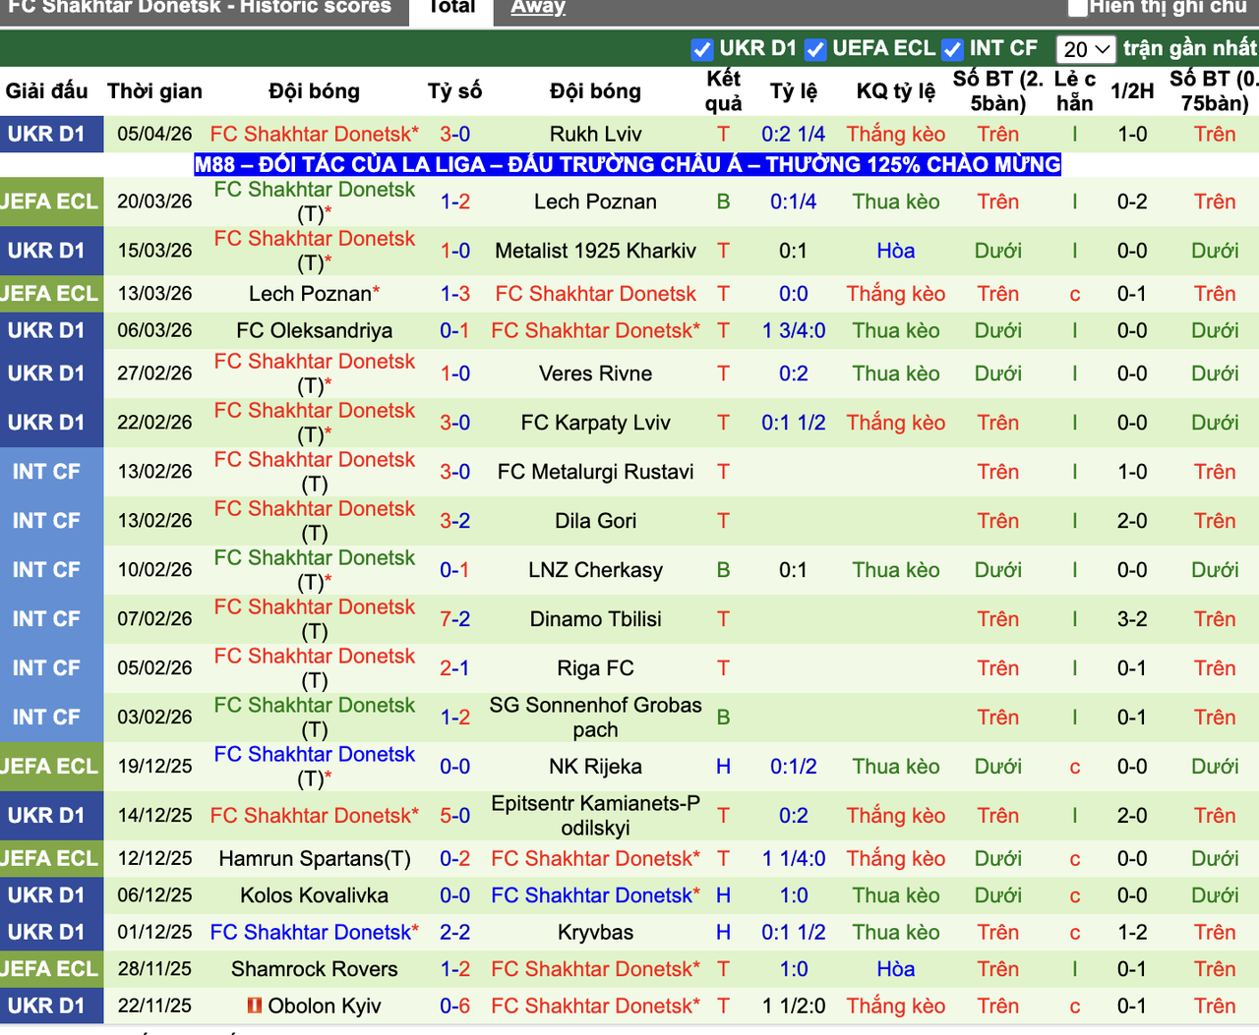Click the UKR D1 label for 22/11/25
Screen dimensions: 1259x1035
47,1006
